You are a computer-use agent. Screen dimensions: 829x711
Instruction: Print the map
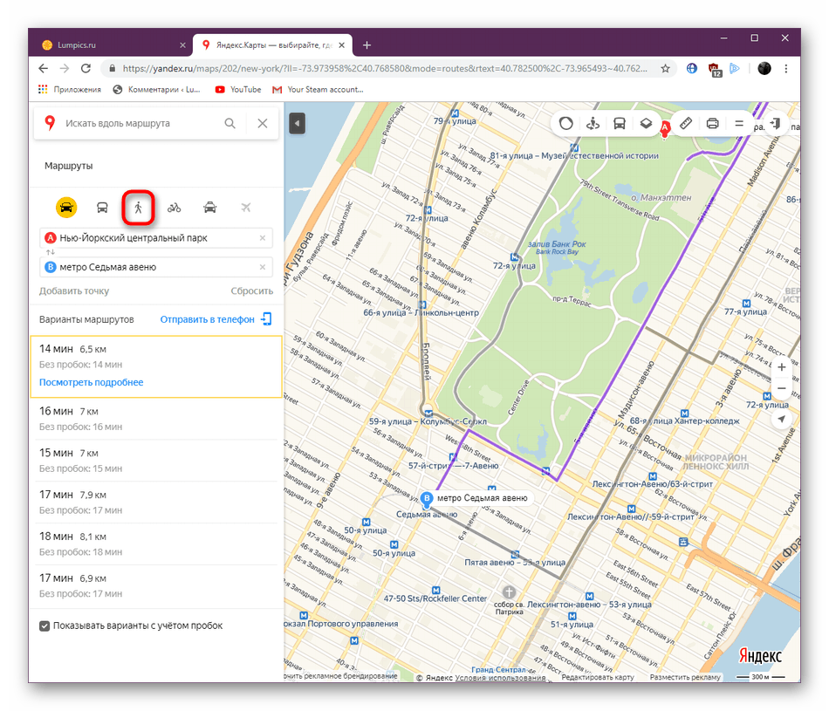[x=712, y=124]
